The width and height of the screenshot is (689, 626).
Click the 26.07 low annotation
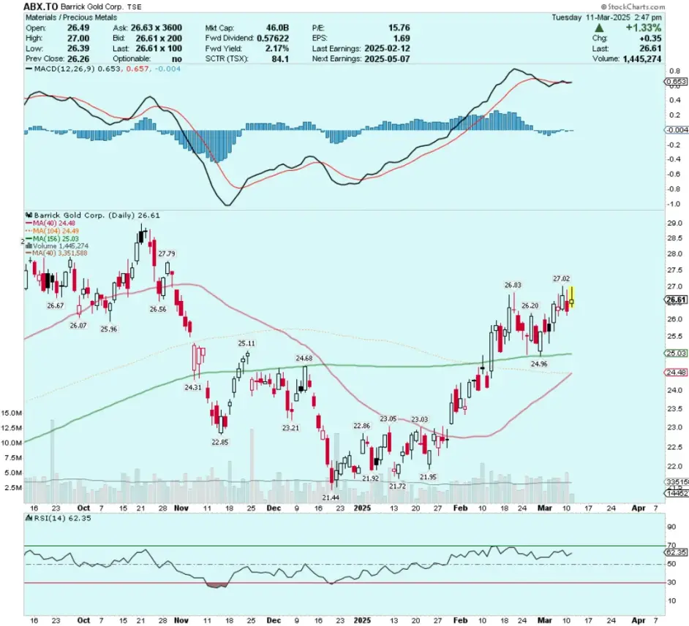(78, 326)
